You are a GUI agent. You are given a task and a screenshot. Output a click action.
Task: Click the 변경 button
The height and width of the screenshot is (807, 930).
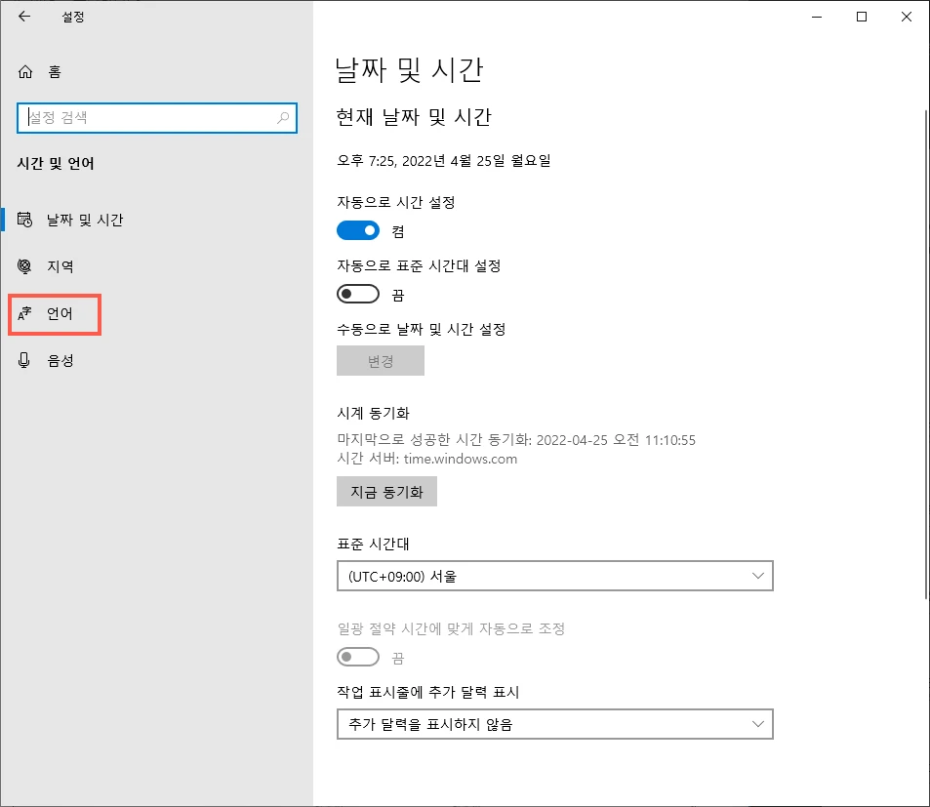coord(381,360)
